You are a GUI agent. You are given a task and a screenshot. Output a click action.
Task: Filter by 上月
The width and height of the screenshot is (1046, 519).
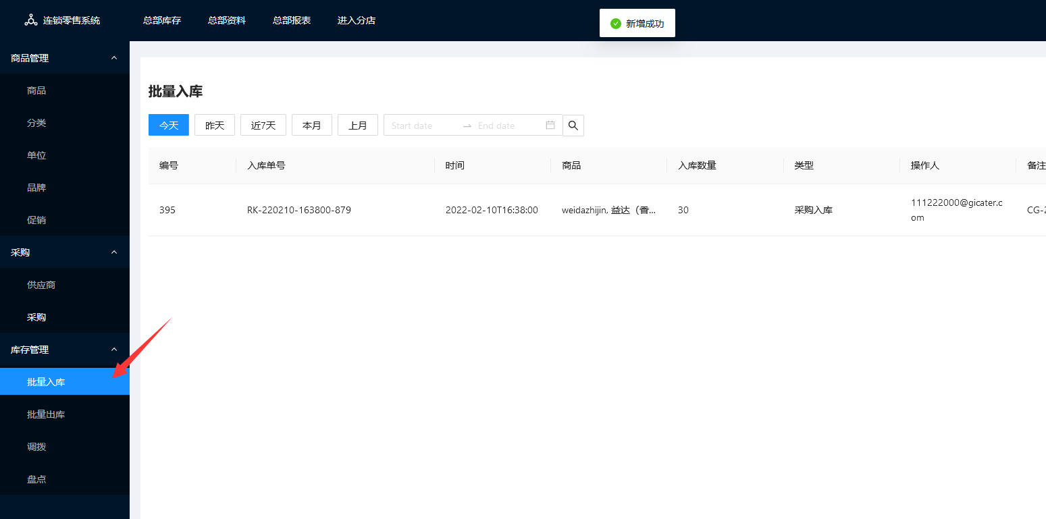358,126
